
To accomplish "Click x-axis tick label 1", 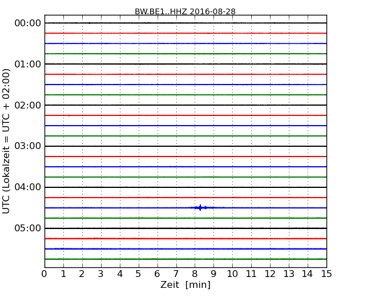I will (x=63, y=274).
